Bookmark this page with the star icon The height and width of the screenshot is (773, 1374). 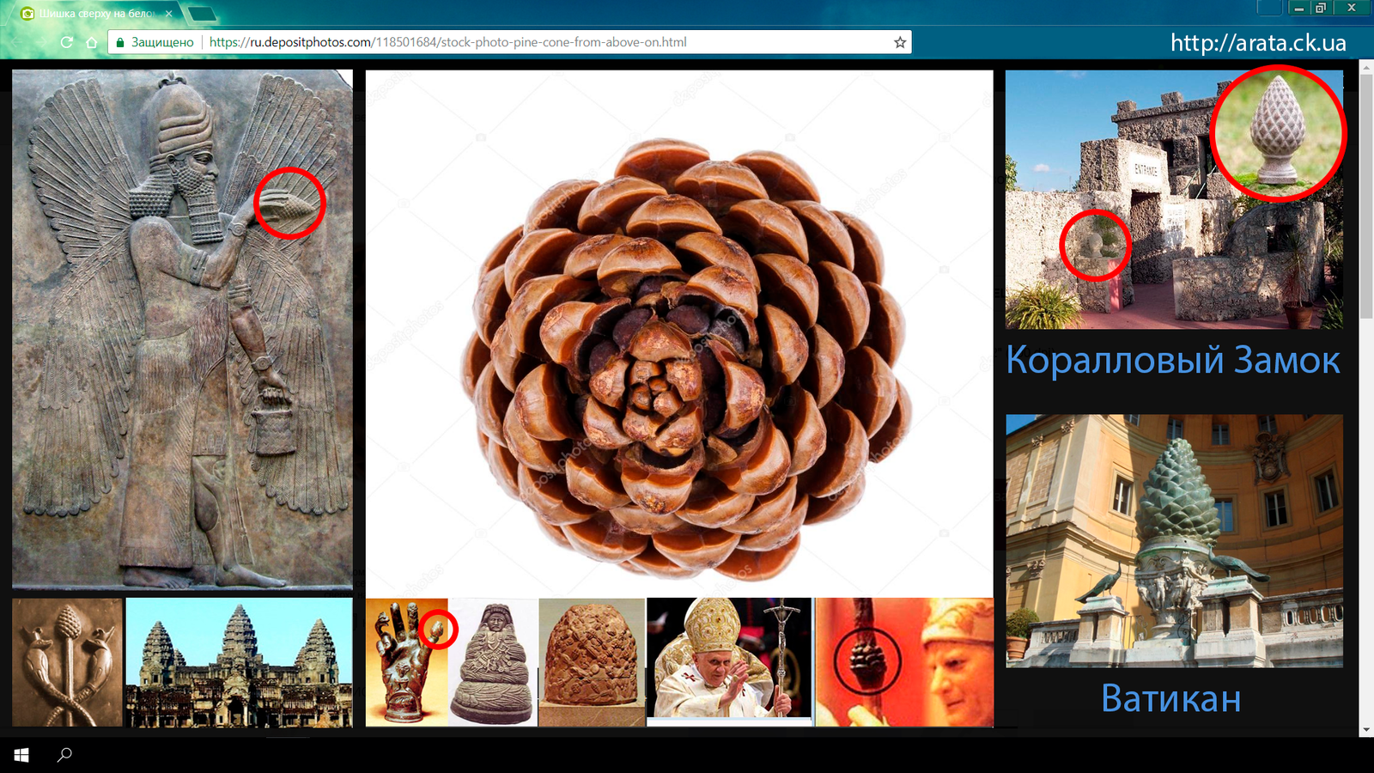point(900,42)
